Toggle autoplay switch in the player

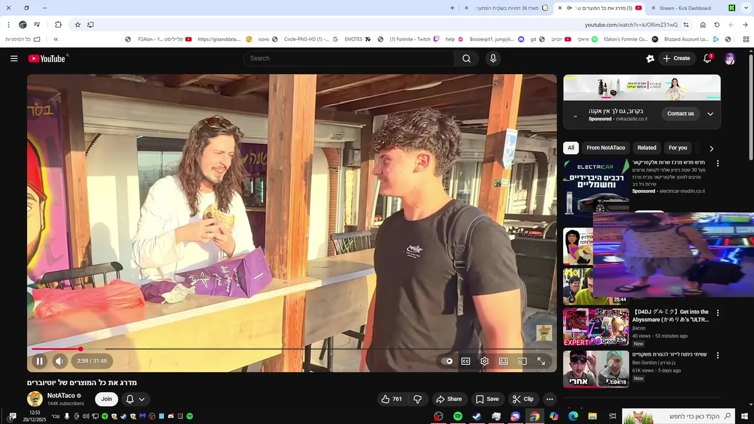click(x=448, y=361)
